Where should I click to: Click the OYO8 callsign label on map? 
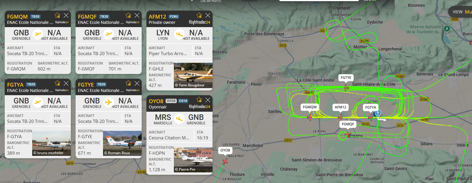coord(225,150)
